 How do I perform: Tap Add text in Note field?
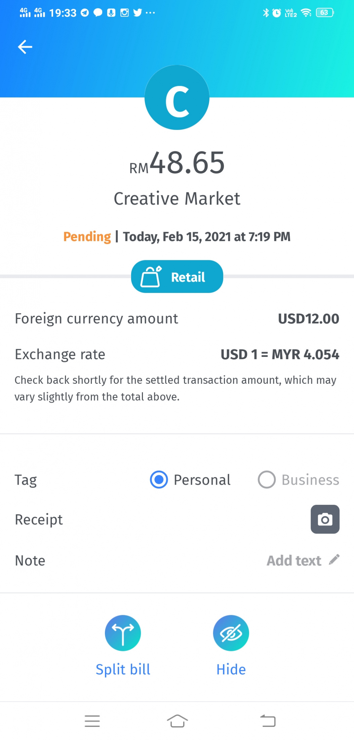(294, 560)
